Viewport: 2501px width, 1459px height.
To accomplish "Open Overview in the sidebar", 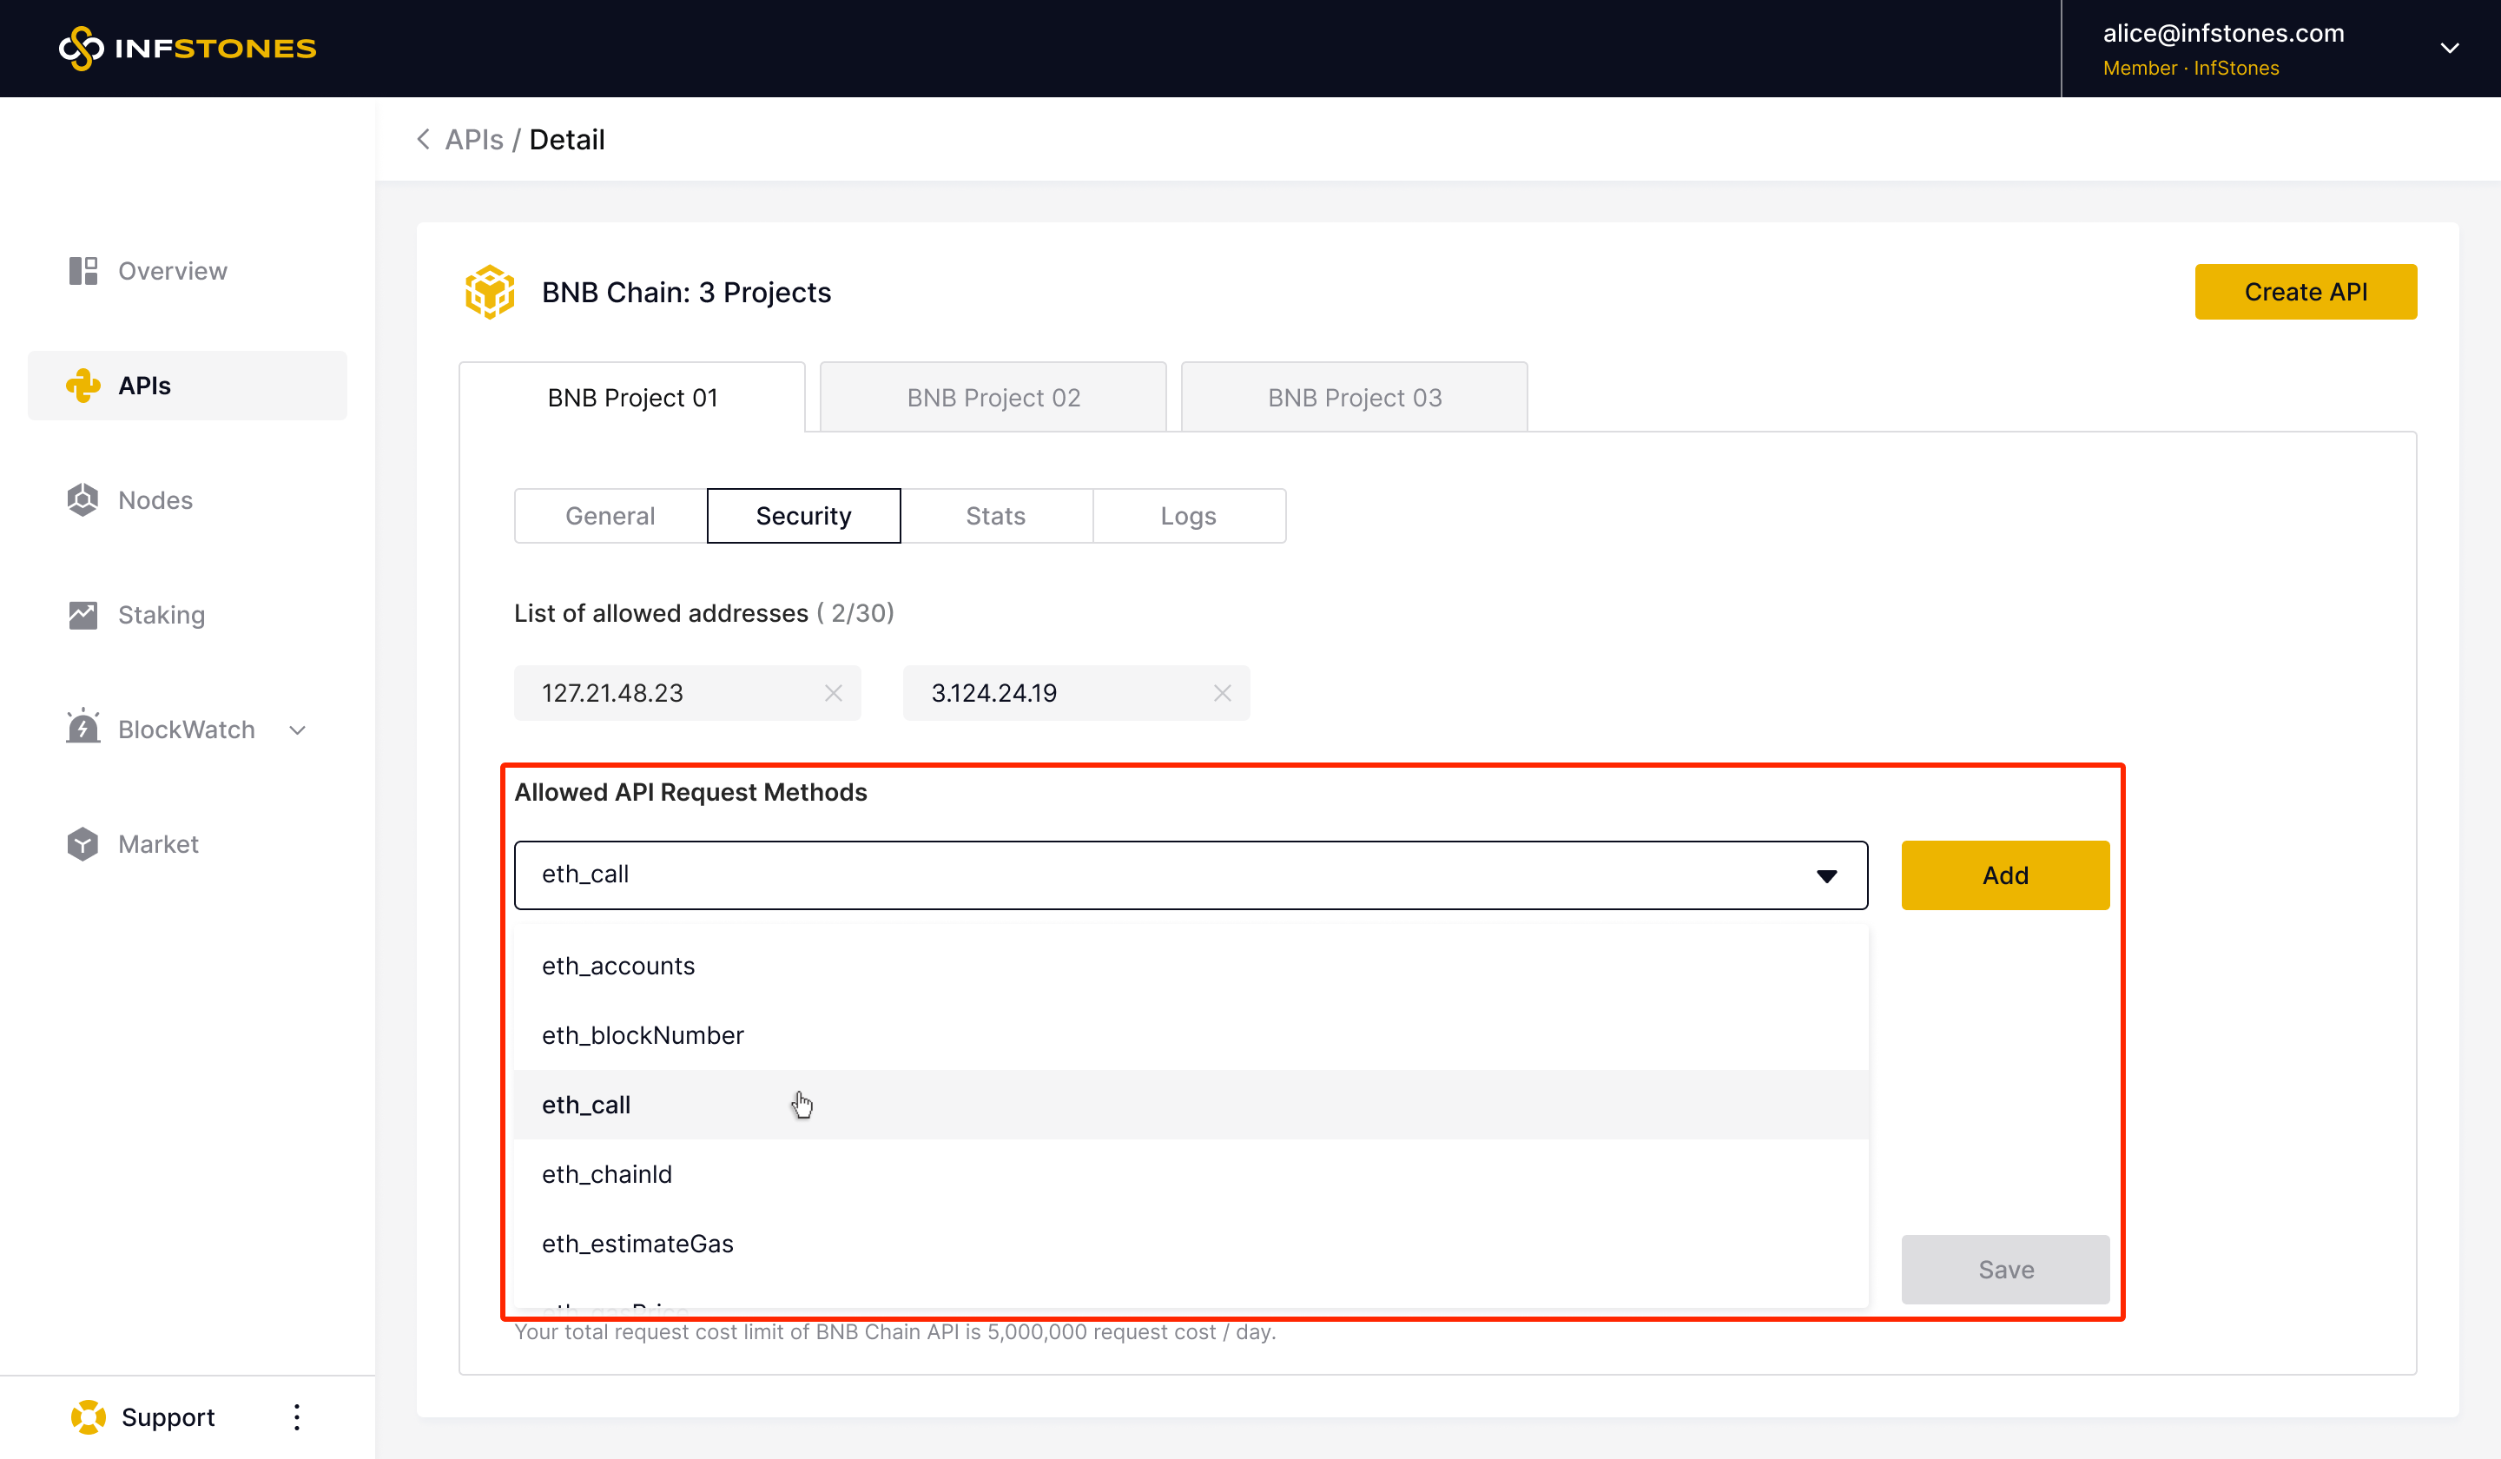I will click(x=188, y=271).
